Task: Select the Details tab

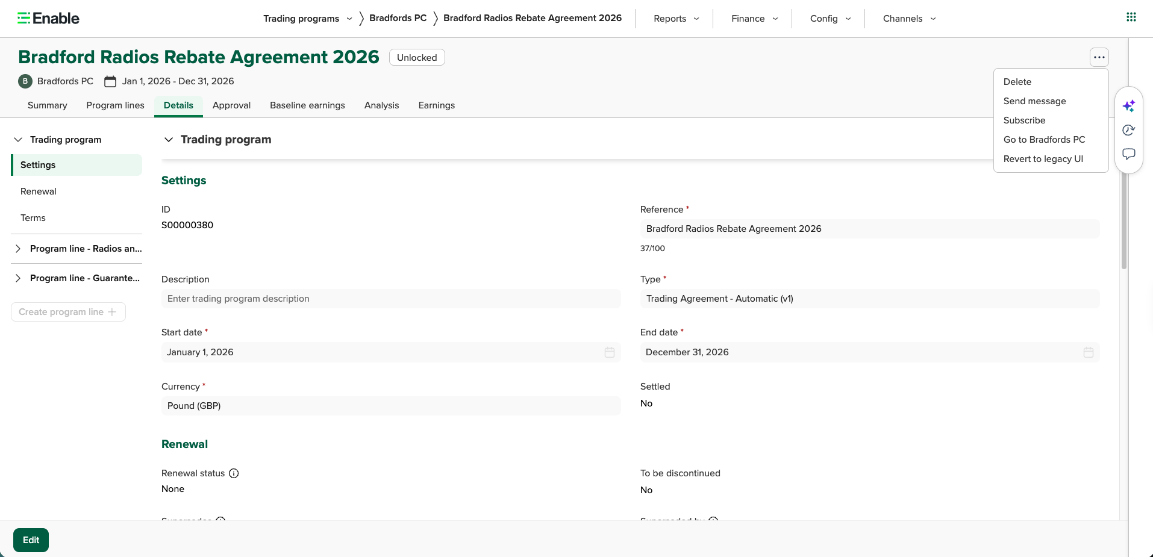Action: click(178, 105)
